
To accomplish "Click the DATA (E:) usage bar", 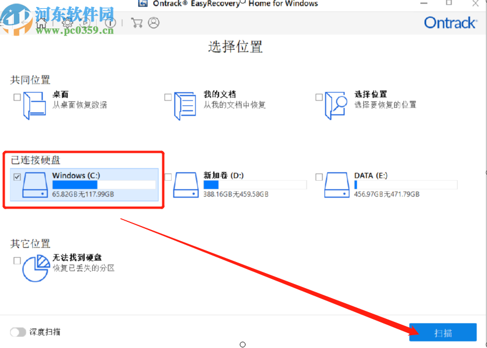I will click(406, 185).
